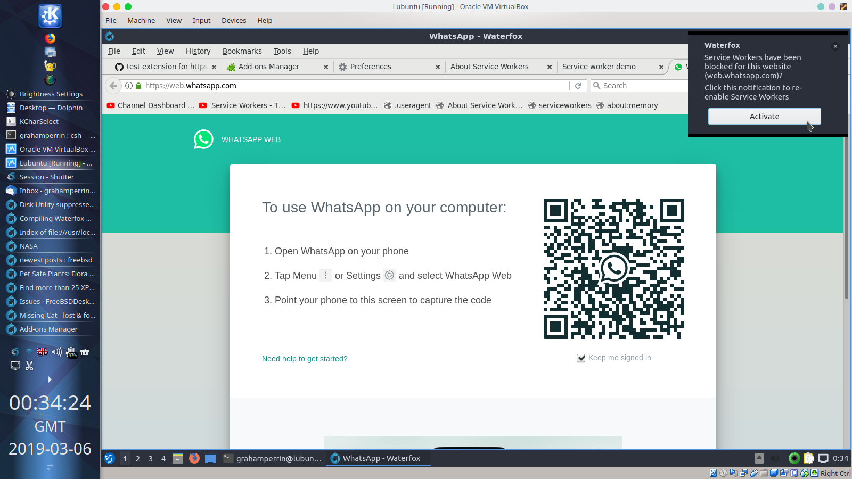Switch to the Desktop — Dolphin window
Viewport: 852px width, 479px height.
point(50,108)
